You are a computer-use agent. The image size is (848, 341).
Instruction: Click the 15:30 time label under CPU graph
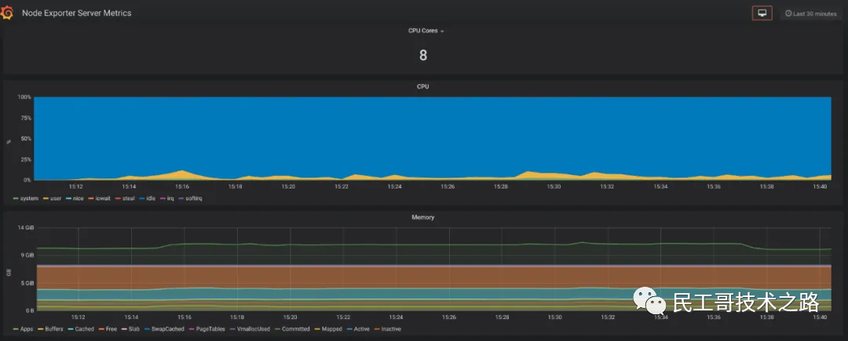point(554,186)
